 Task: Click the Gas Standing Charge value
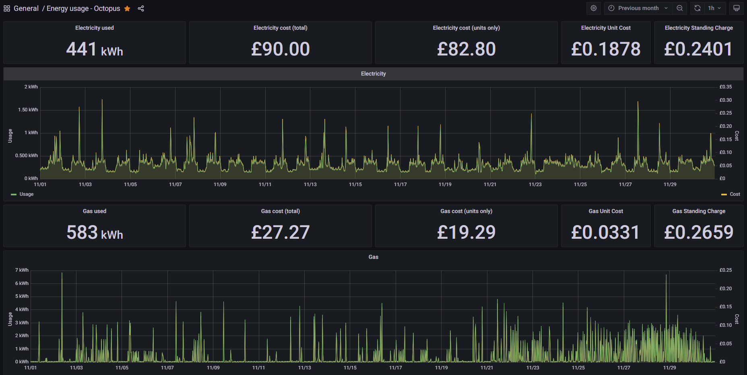click(x=699, y=232)
